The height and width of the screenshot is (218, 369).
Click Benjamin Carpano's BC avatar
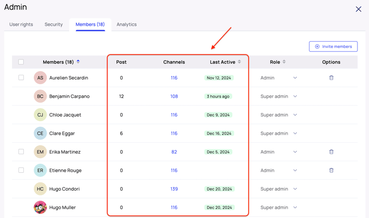(40, 96)
